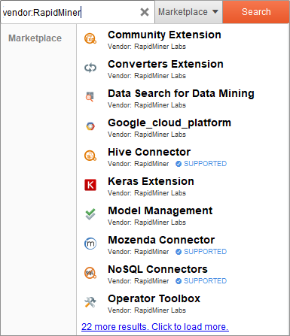Click the Hive Connector icon
The height and width of the screenshot is (336, 290).
[x=90, y=156]
